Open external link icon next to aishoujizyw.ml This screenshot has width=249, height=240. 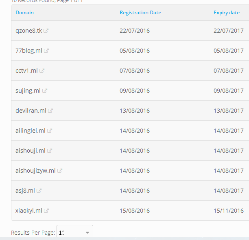[x=60, y=171]
